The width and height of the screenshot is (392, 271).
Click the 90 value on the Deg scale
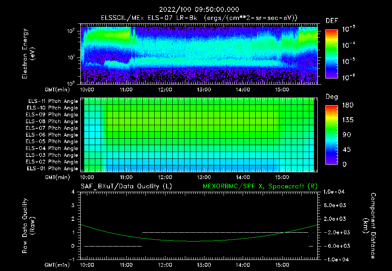coord(347,135)
